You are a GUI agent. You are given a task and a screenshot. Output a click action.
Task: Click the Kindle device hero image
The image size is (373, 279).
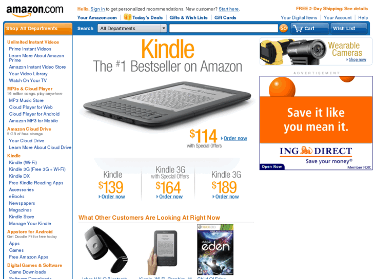pos(167,104)
